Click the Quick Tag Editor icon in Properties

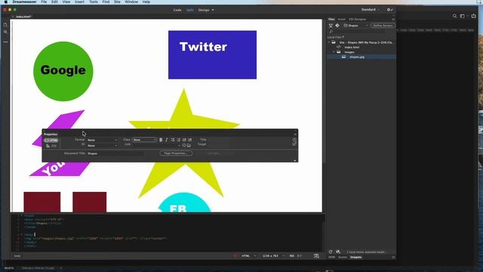[294, 144]
